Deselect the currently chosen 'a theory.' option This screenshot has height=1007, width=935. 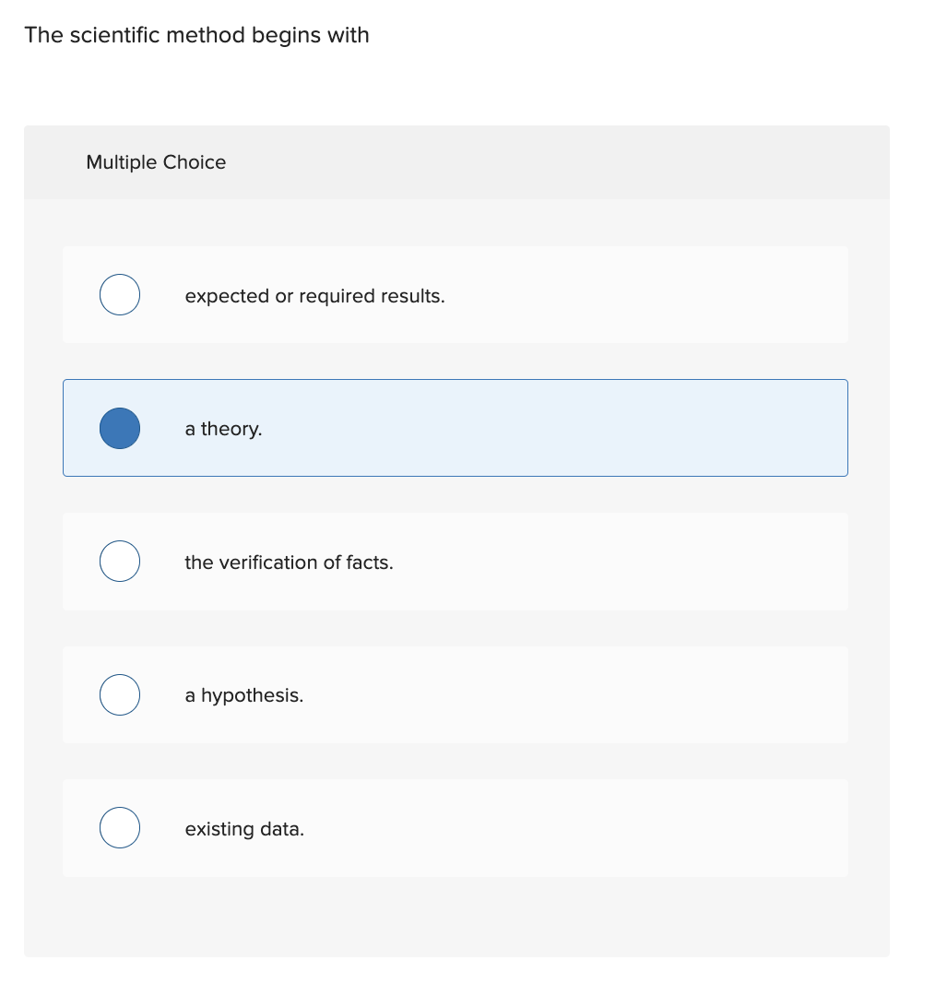tap(119, 428)
